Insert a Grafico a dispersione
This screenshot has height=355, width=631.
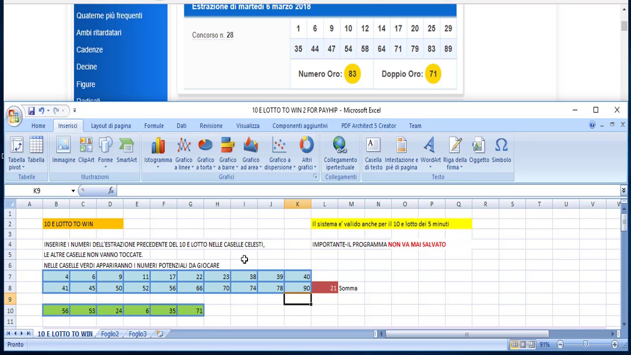coord(280,153)
